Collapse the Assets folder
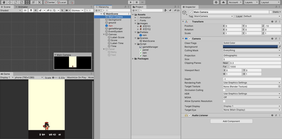Image resolution: width=282 pixels, height=139 pixels. [x=133, y=15]
